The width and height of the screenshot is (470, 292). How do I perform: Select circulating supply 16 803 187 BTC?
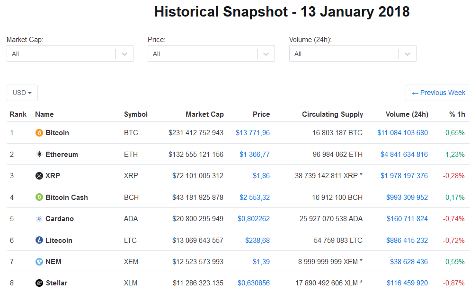tap(337, 133)
